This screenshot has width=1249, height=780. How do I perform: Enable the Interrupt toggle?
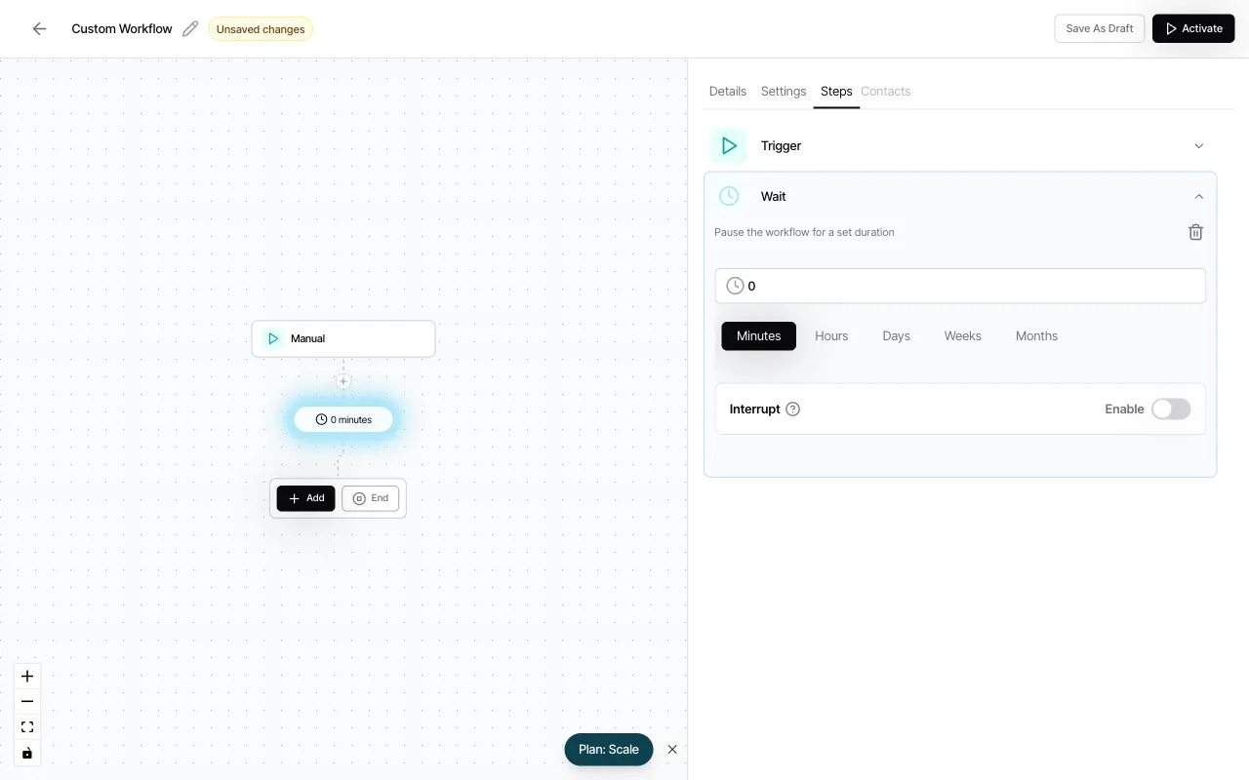point(1171,409)
